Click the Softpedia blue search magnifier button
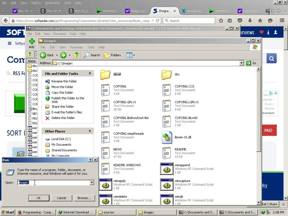288x216 pixels. (271, 58)
